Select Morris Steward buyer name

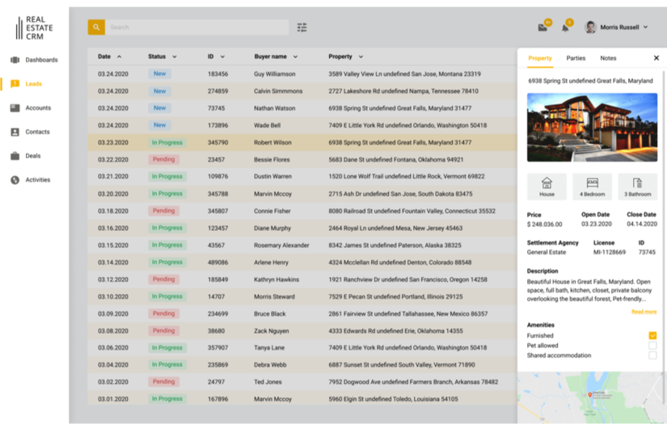click(x=274, y=296)
